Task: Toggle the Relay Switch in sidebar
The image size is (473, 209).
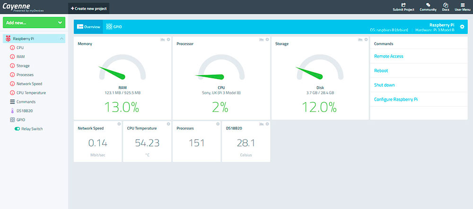Action: point(18,129)
